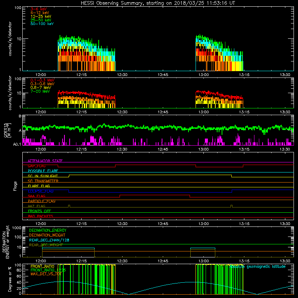Viewport: 298px width, 298px height.
Task: Select the 12:15 tick under GOES panel
Action: [81, 149]
